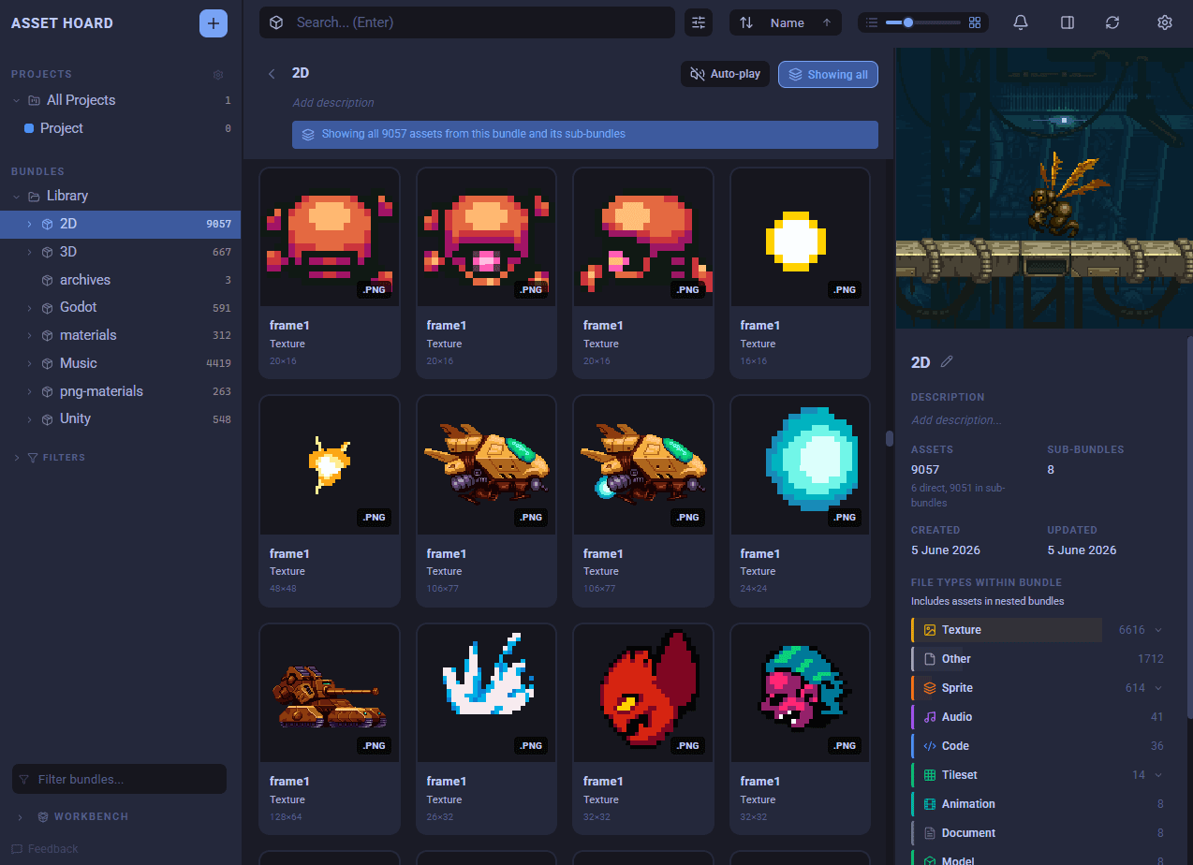The height and width of the screenshot is (865, 1193).
Task: Click the Document file type icon
Action: [930, 833]
